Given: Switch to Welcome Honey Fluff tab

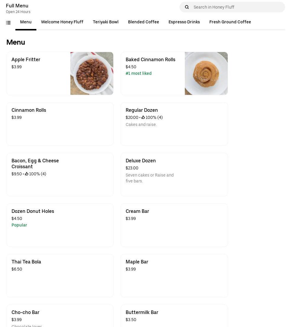Looking at the screenshot, I should pos(62,22).
